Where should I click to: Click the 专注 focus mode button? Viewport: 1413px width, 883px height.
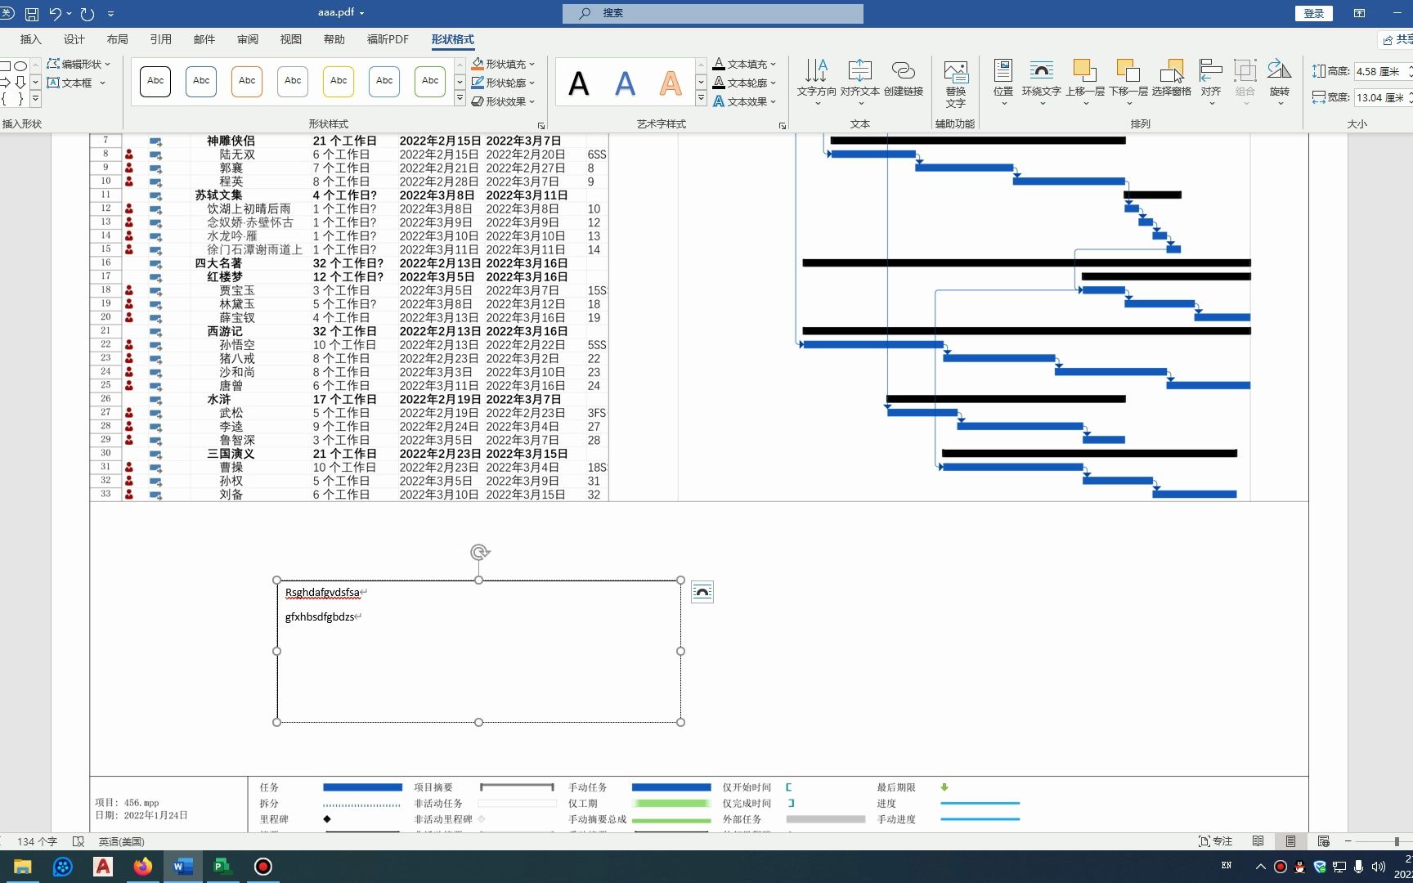tap(1215, 841)
